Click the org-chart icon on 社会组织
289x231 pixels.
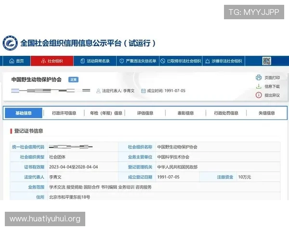point(43,61)
